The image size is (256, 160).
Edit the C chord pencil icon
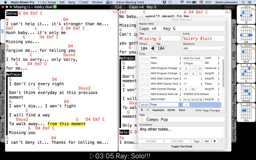(x=253, y=68)
